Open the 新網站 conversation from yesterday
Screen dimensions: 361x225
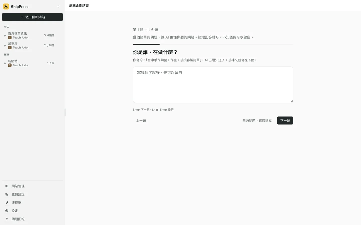pos(33,63)
